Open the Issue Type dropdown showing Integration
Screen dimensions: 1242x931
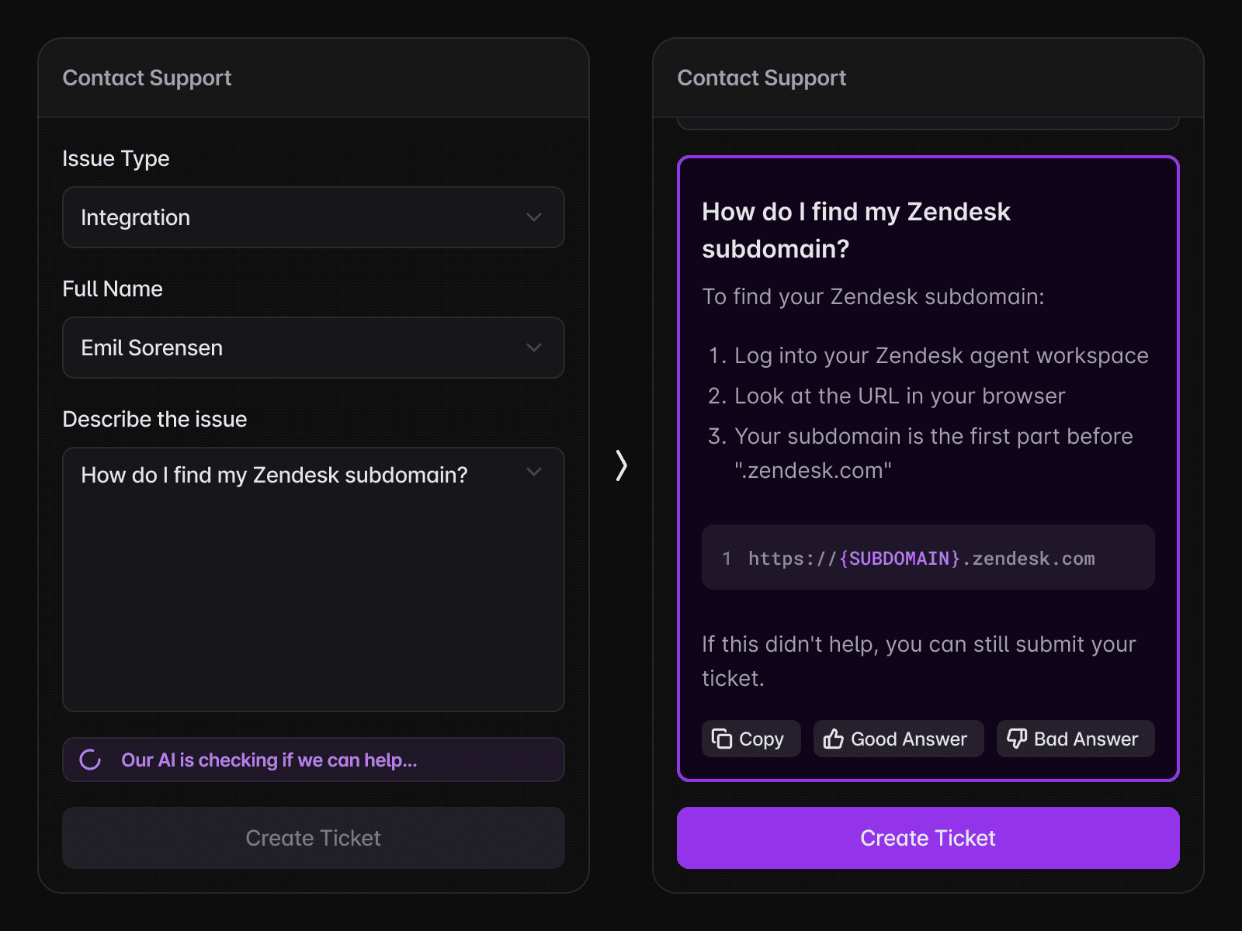tap(313, 217)
